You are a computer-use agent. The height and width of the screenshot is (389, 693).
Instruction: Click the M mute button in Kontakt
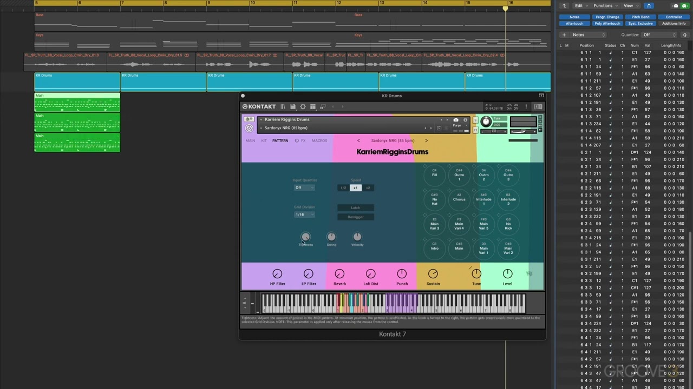click(475, 130)
